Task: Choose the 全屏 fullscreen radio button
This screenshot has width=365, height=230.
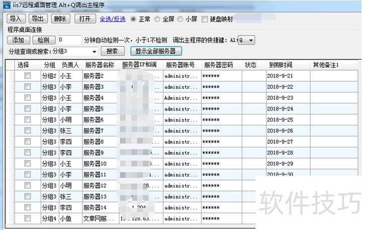Action: click(157, 19)
